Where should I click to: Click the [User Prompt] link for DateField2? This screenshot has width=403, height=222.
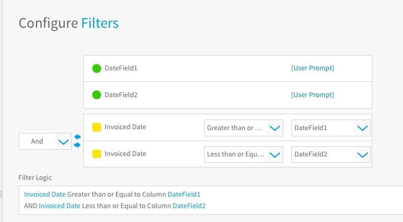312,95
